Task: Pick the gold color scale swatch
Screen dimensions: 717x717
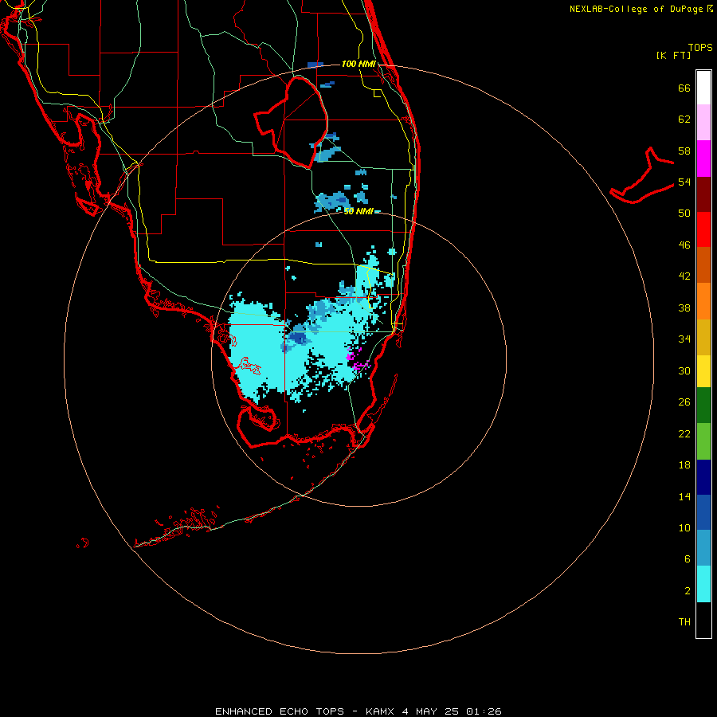Action: (x=703, y=337)
